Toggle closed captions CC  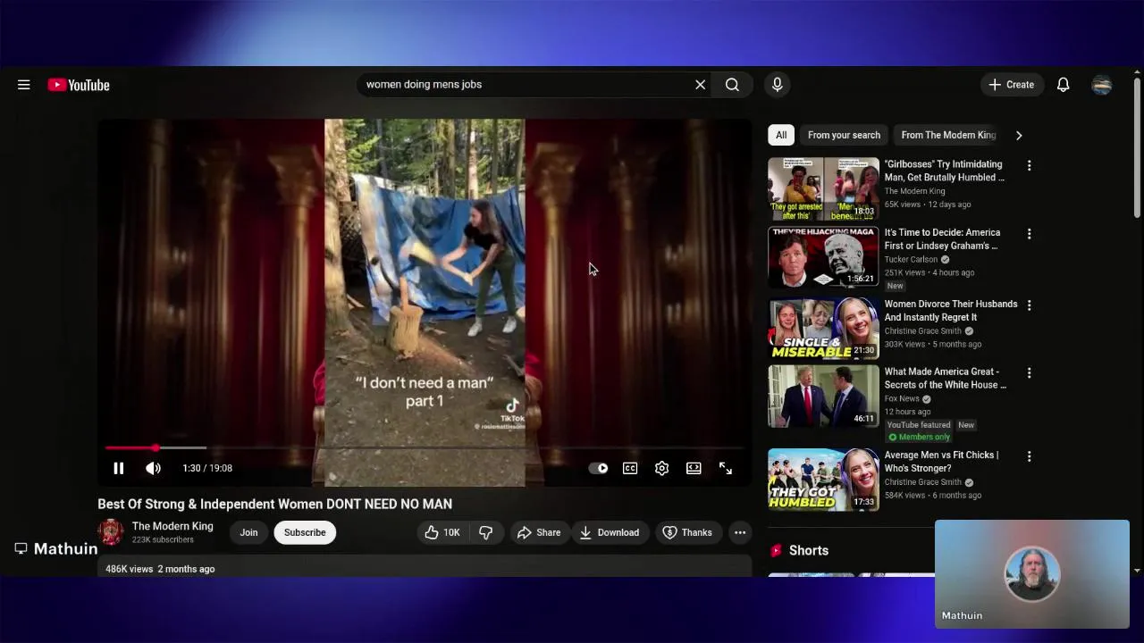[630, 468]
